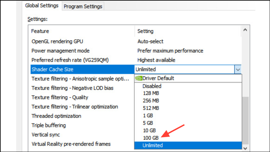
Task: Click the Power management mode row
Action: point(136,51)
